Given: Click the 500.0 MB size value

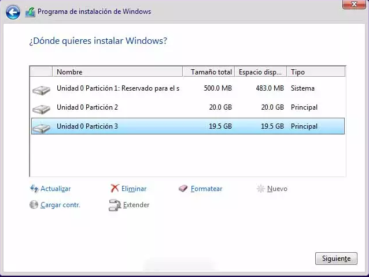Looking at the screenshot, I should pos(217,88).
